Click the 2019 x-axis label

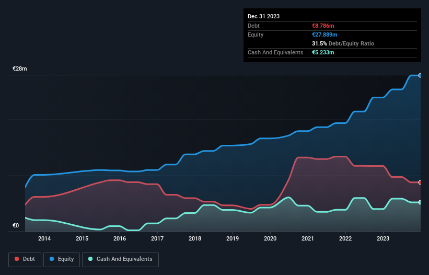[233, 238]
